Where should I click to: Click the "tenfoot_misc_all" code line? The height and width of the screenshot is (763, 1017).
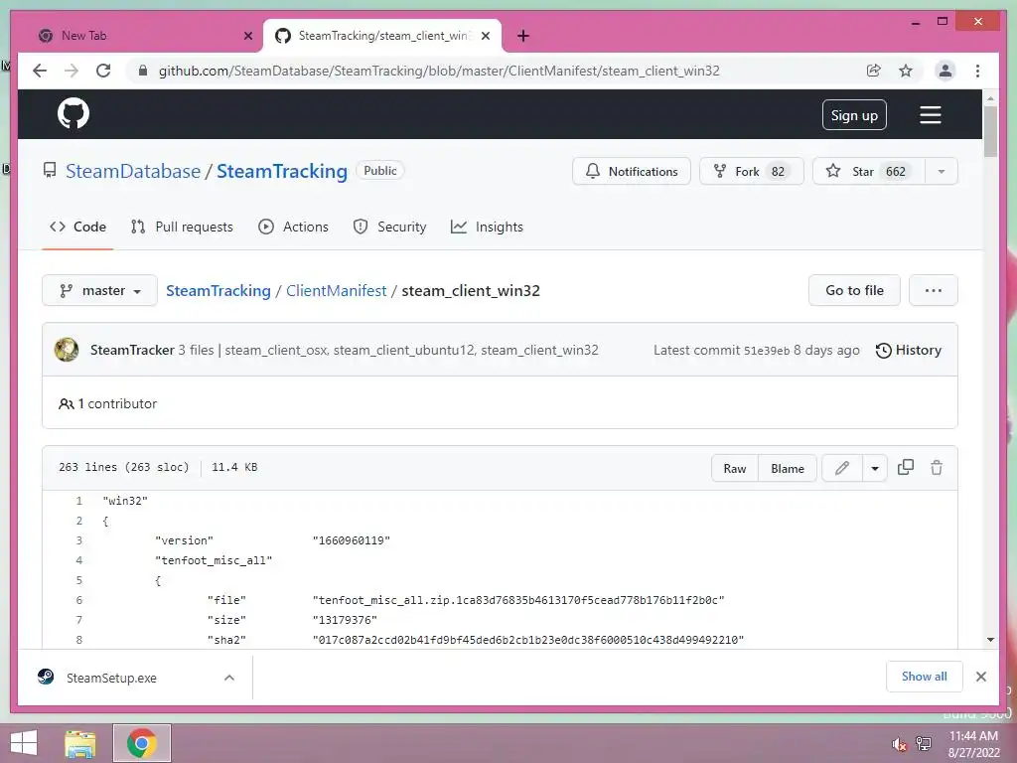214,560
